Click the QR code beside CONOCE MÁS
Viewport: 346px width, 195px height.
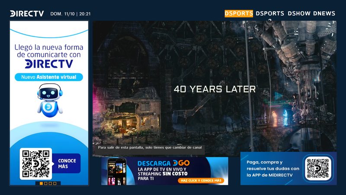pyautogui.click(x=36, y=164)
